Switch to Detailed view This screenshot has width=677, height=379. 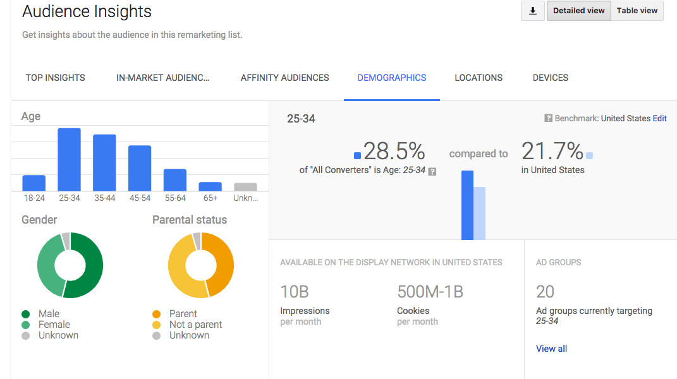coord(578,11)
